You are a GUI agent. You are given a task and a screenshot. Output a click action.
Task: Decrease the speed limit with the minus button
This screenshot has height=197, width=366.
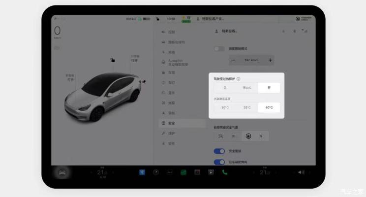coord(233,60)
